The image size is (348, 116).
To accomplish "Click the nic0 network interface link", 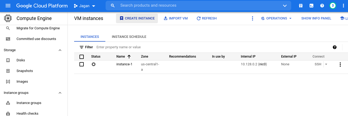I will click(x=263, y=64).
